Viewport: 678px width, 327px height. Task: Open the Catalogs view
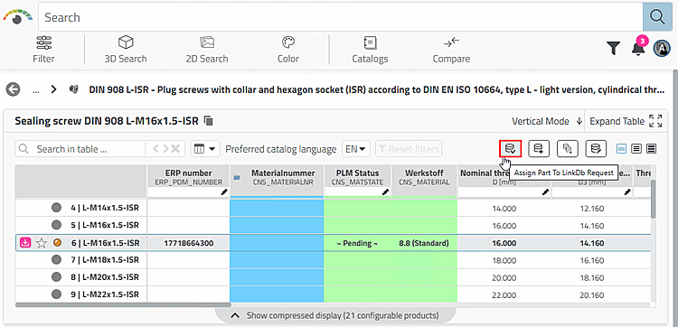click(370, 50)
